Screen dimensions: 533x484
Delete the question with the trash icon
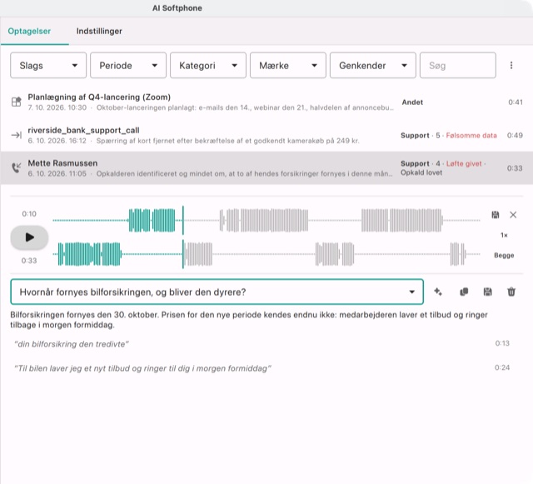click(511, 292)
